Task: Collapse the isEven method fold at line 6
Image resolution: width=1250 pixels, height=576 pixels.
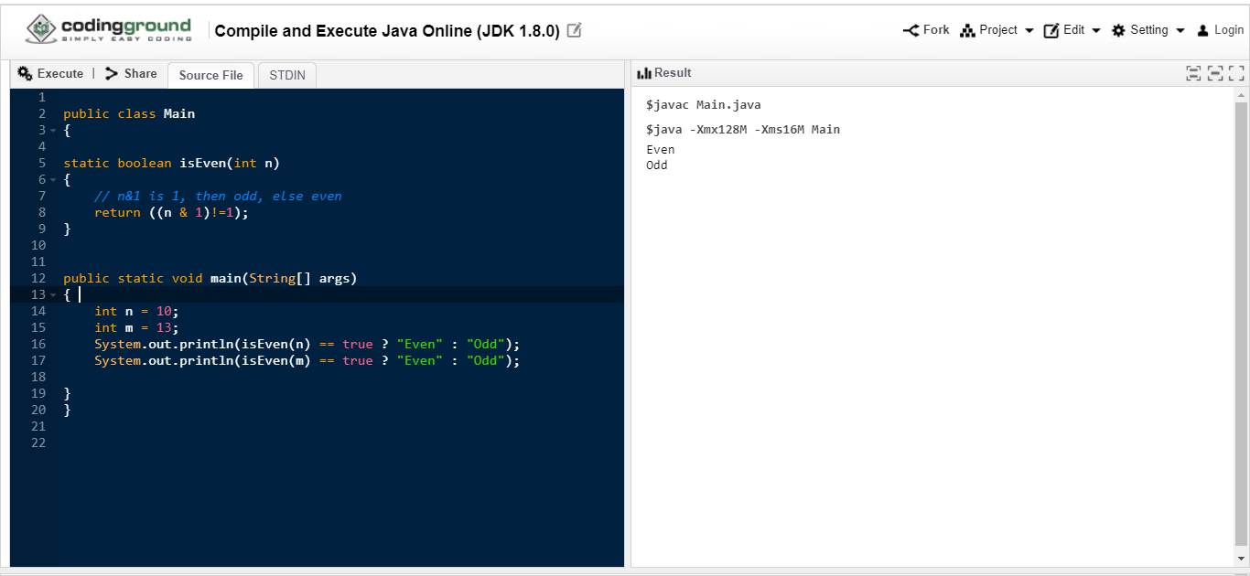Action: [53, 180]
